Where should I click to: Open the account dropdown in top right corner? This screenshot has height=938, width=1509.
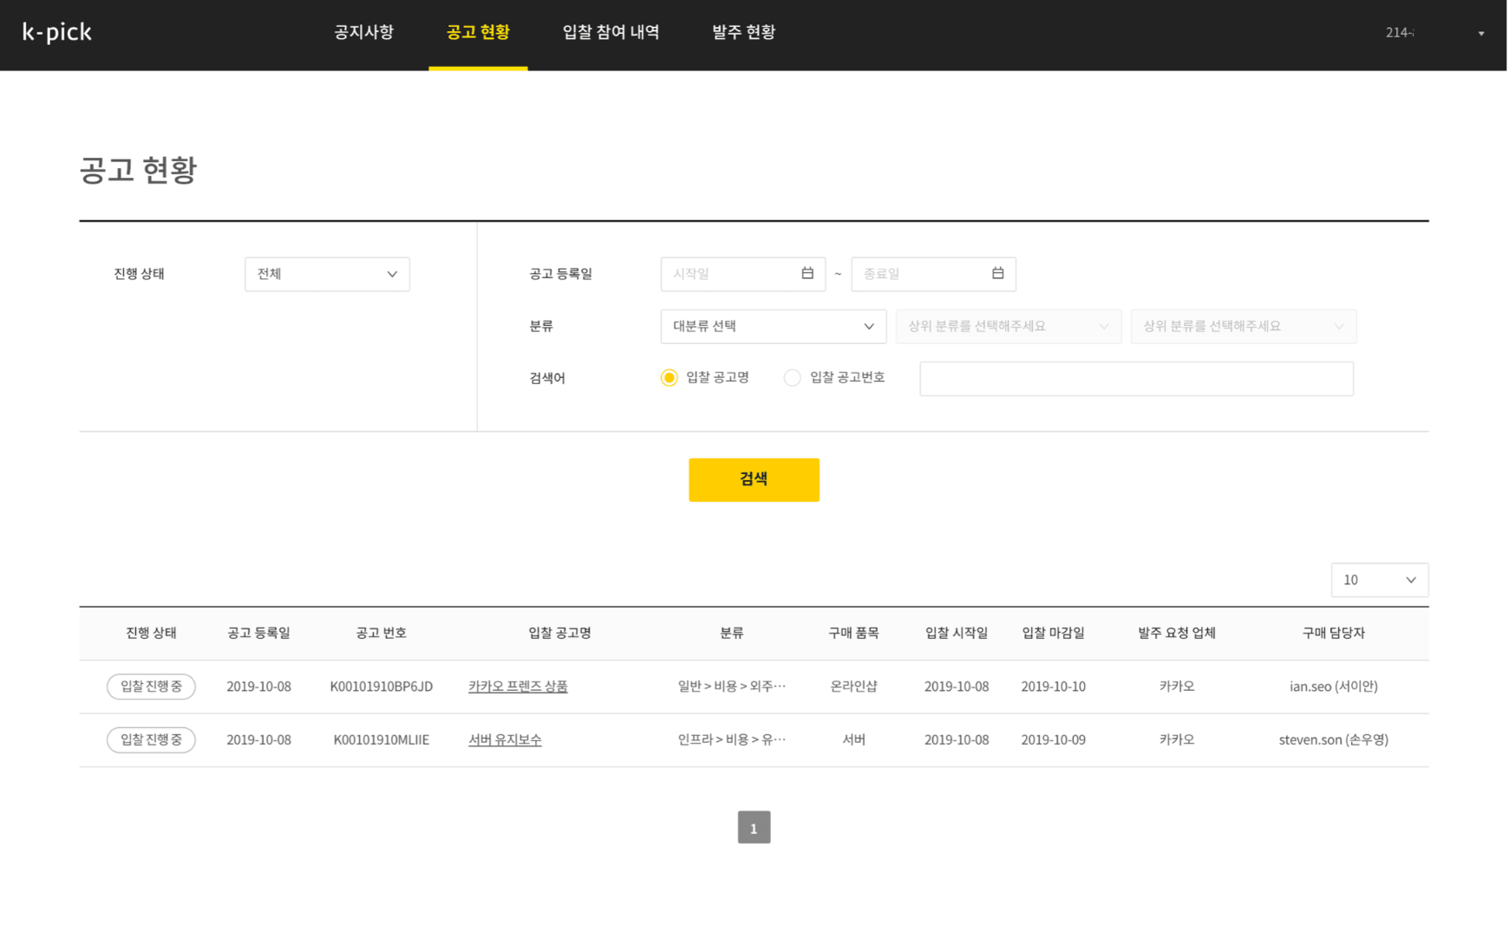point(1480,33)
